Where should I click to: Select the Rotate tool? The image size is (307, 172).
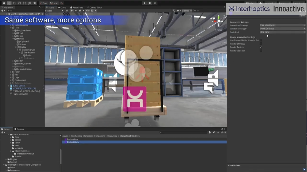[x=14, y=3]
